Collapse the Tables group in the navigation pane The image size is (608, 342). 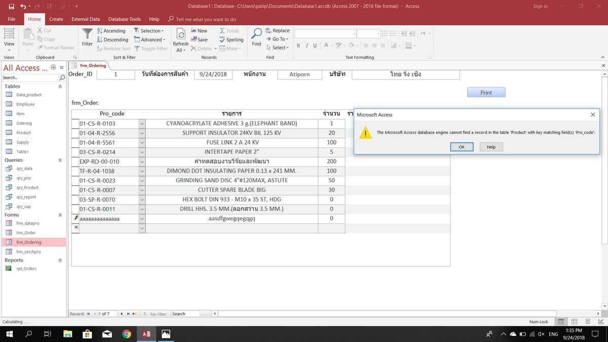pos(60,86)
